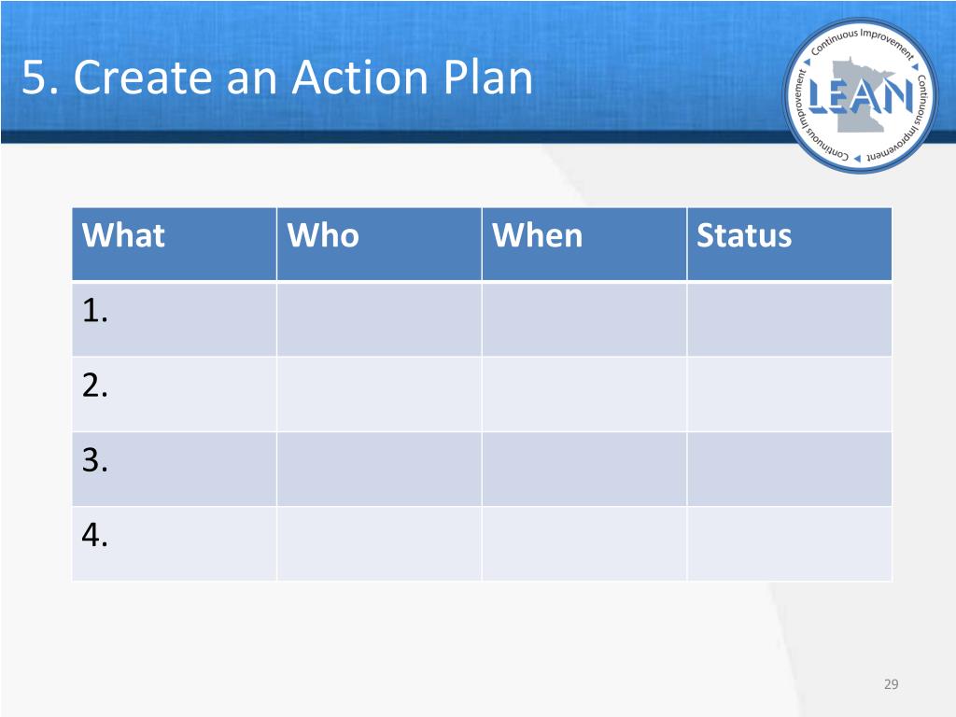
Task: Click the slide title 'Create an Action Plan'
Action: pyautogui.click(x=277, y=77)
